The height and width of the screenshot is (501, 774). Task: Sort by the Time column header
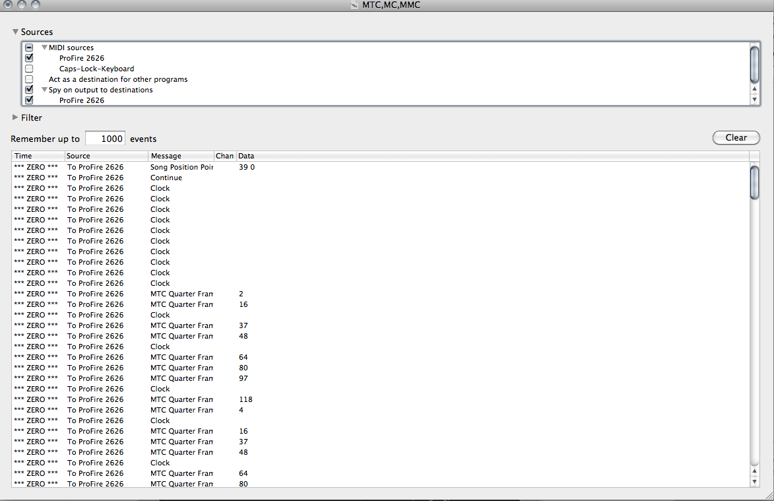point(38,156)
